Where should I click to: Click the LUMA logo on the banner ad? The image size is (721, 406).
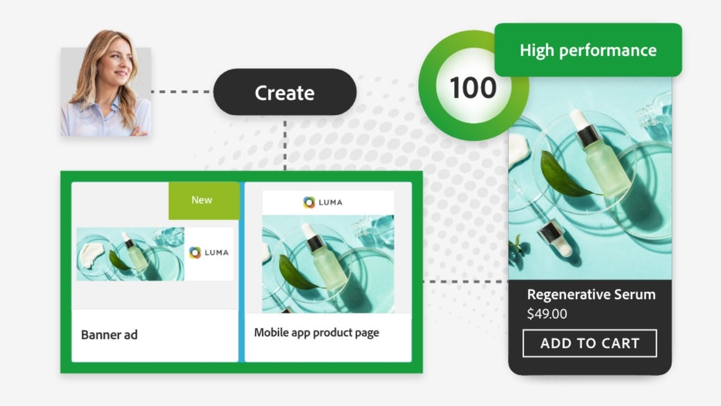point(207,252)
